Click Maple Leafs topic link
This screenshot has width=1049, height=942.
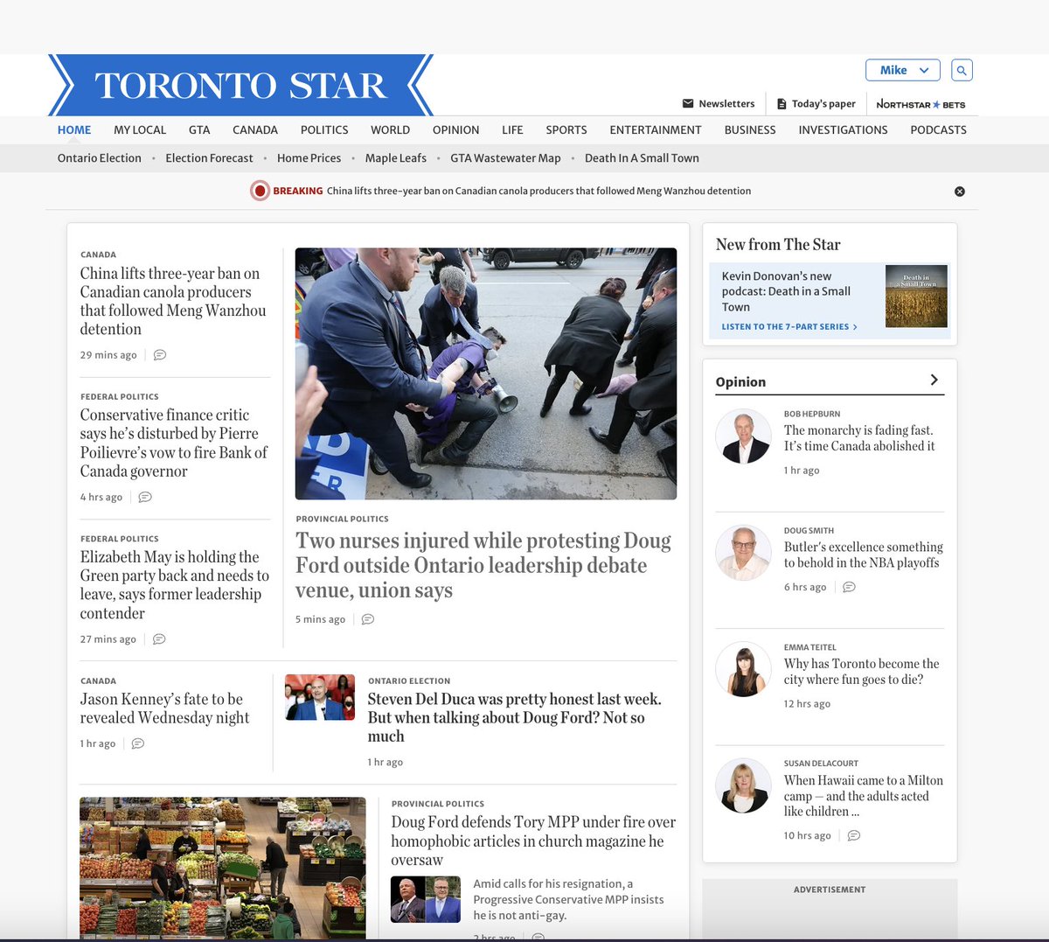396,158
